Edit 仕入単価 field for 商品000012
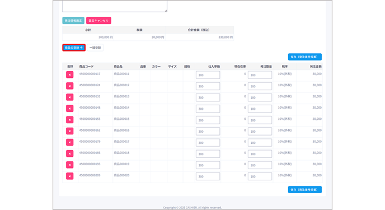 pos(208,86)
